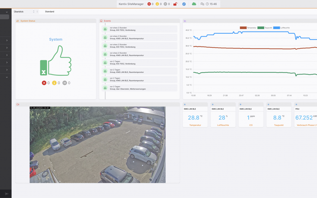317x198 pixels.
Task: Click the red unlocked padlock icon
Action: (175, 4)
